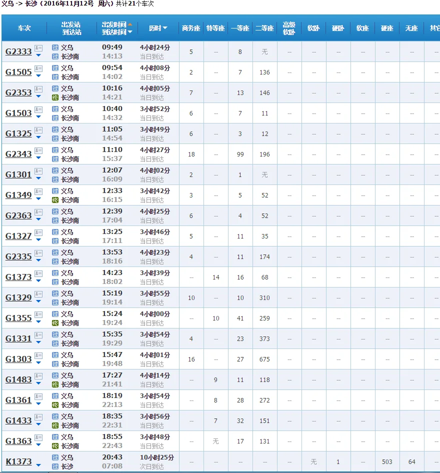Click the ID card icon beside G1433
The image size is (440, 473).
38,417
